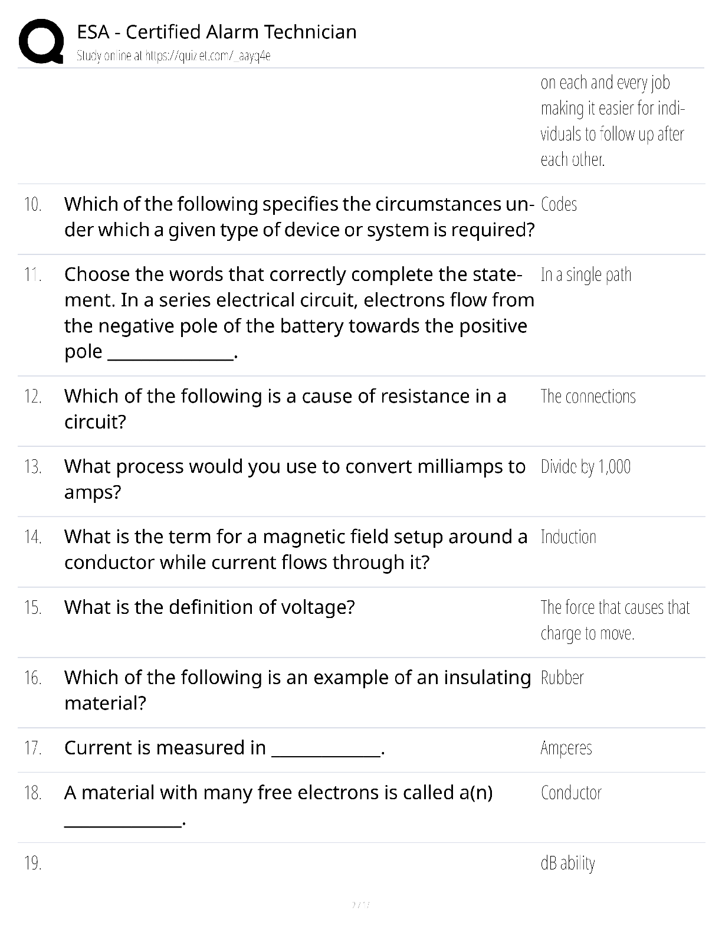This screenshot has height=935, width=722.
Task: Select the answer 'Amperes'
Action: pos(566,748)
